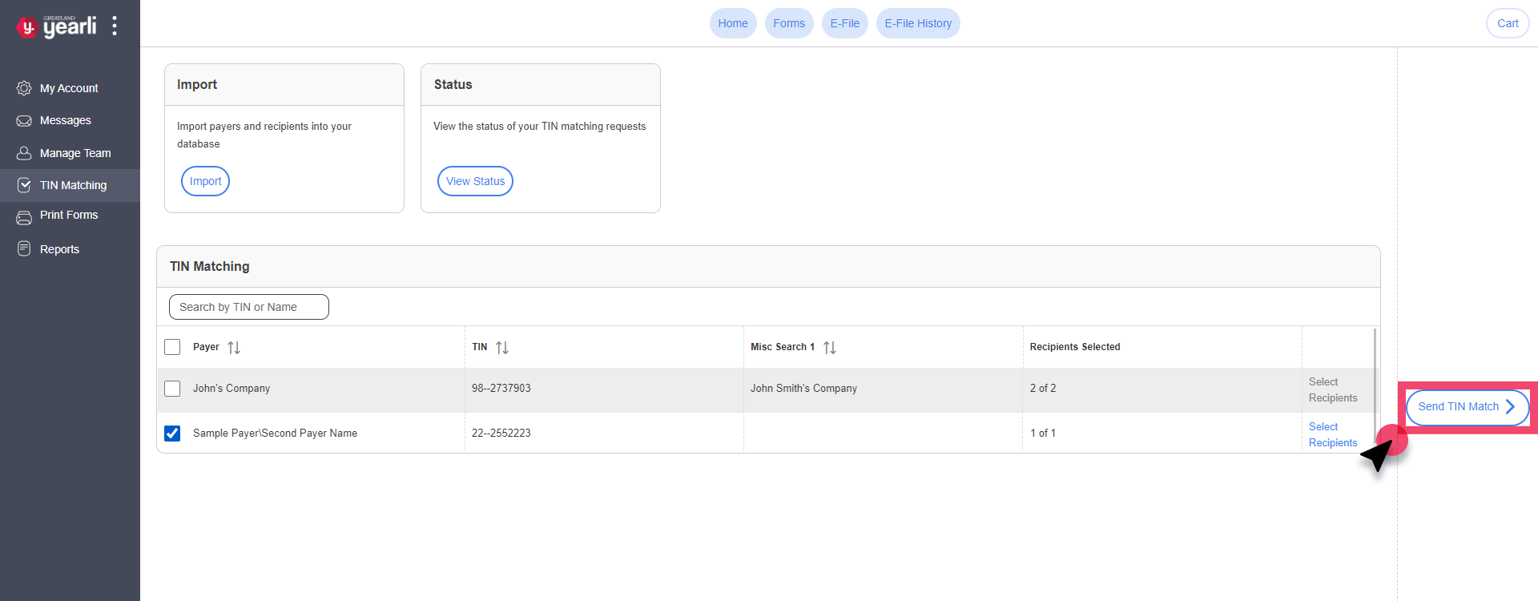The width and height of the screenshot is (1538, 601).
Task: Select TIN Matching in sidebar
Action: click(x=70, y=185)
